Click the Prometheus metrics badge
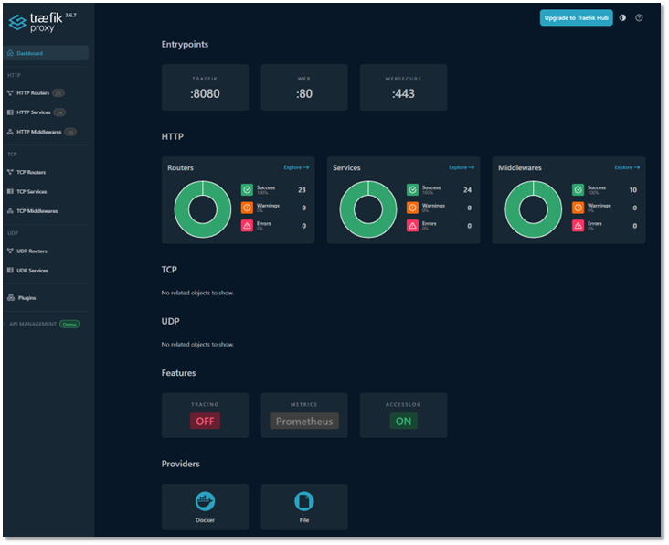The image size is (669, 545). click(304, 422)
